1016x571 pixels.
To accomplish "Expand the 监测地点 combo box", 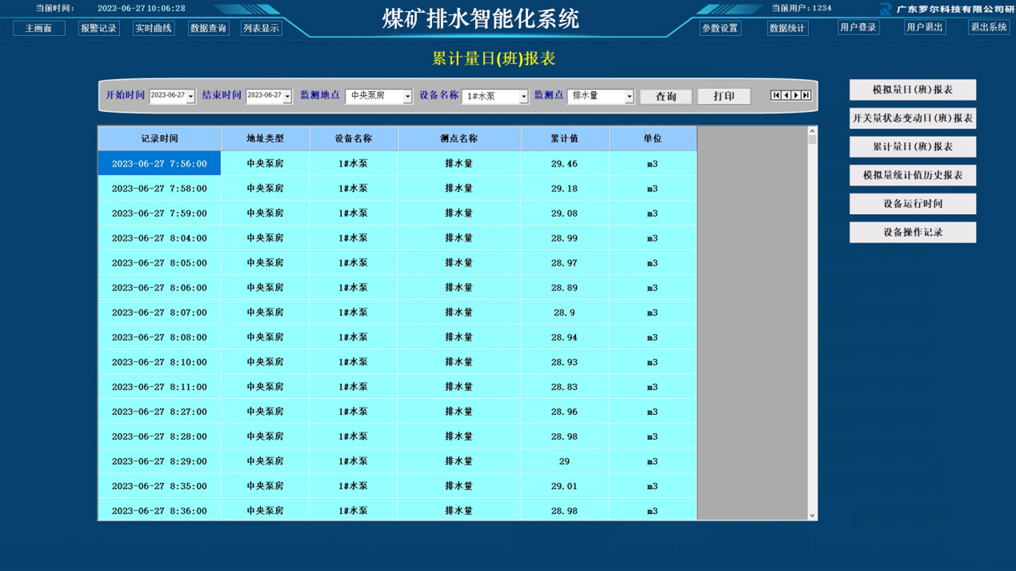I will [407, 96].
